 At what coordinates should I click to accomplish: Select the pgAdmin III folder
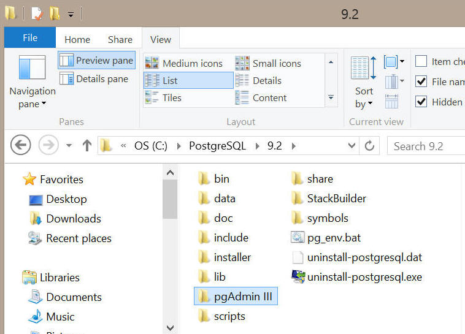[x=236, y=296]
